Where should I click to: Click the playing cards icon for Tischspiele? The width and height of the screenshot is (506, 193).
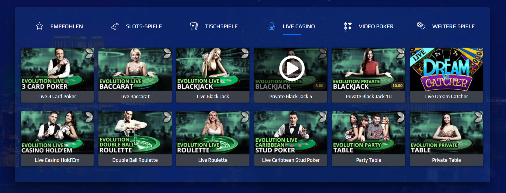194,26
